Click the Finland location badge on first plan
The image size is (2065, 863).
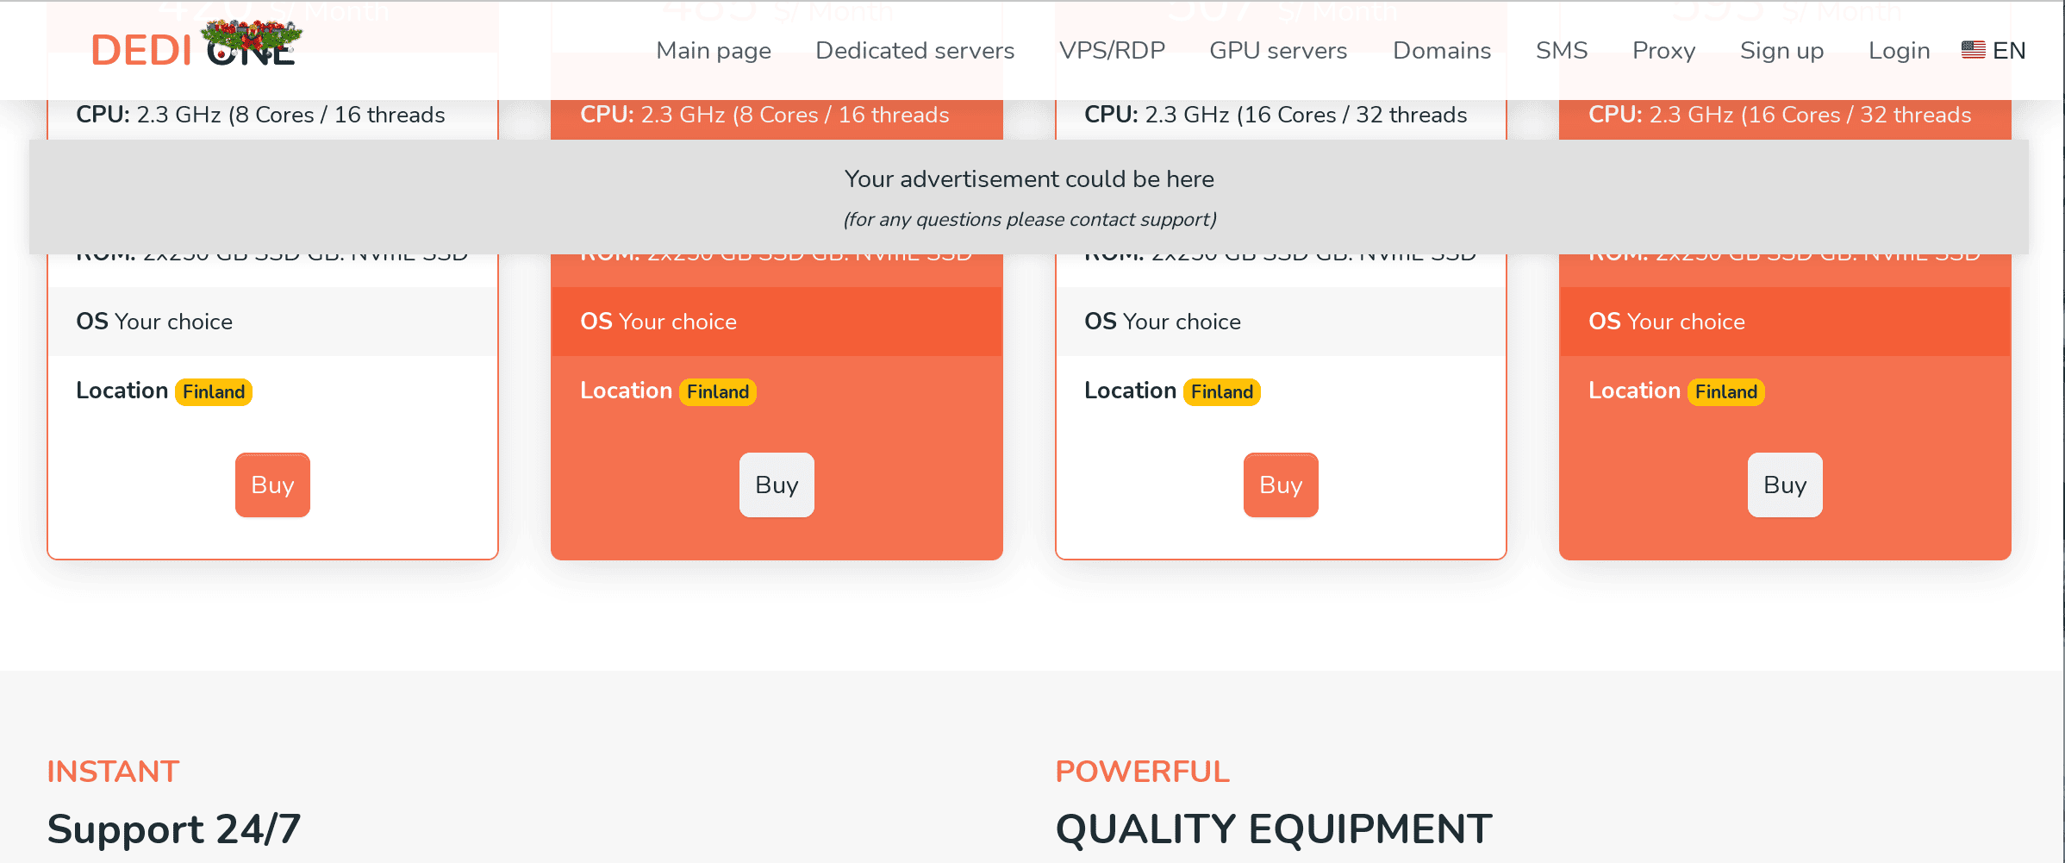(x=213, y=391)
